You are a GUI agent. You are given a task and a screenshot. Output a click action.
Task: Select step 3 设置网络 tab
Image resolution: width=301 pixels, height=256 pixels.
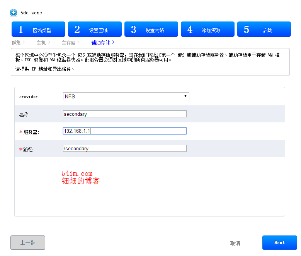tap(151, 29)
